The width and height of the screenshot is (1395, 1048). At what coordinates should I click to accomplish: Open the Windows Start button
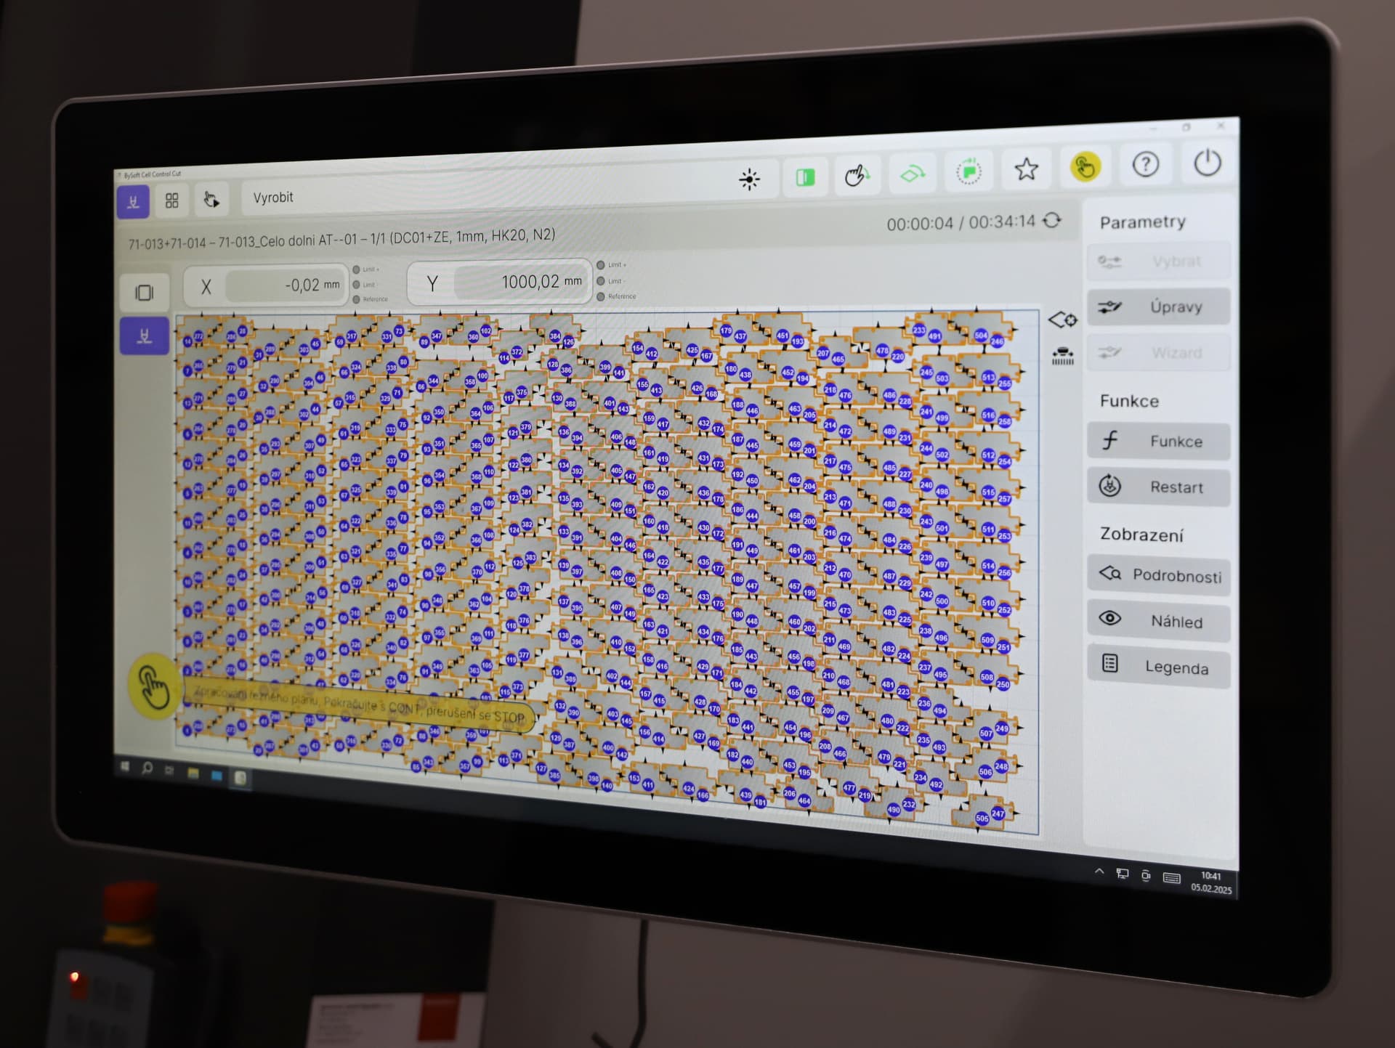pyautogui.click(x=125, y=766)
